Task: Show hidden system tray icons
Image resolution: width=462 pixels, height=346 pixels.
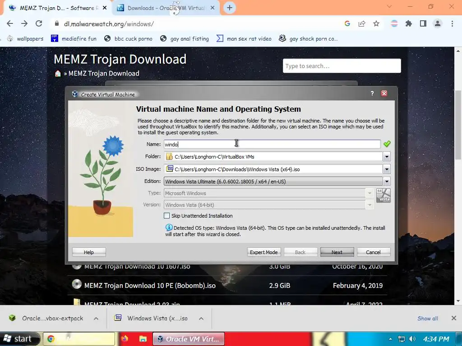Action: [x=390, y=339]
